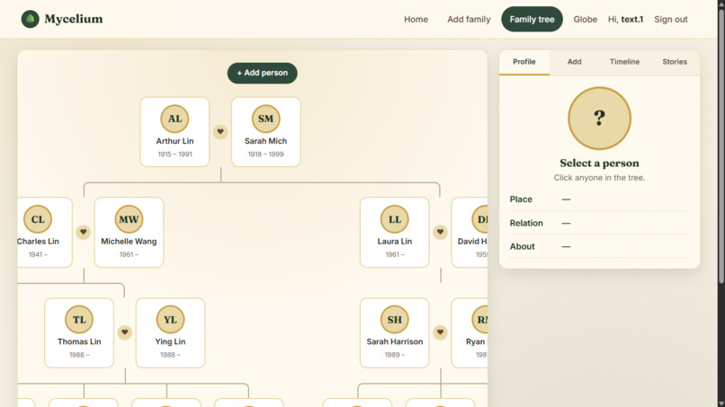
Task: Click Arthur Lin's name on card
Action: 175,141
